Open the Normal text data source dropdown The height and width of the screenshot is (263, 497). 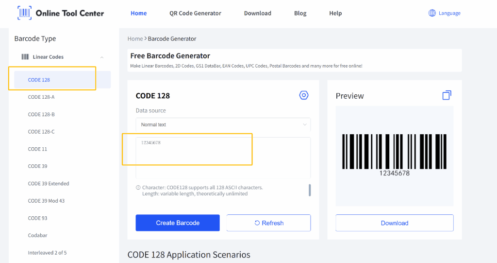[223, 125]
